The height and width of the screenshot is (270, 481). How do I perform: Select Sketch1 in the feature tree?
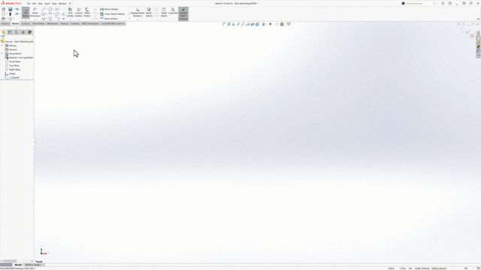12,77
